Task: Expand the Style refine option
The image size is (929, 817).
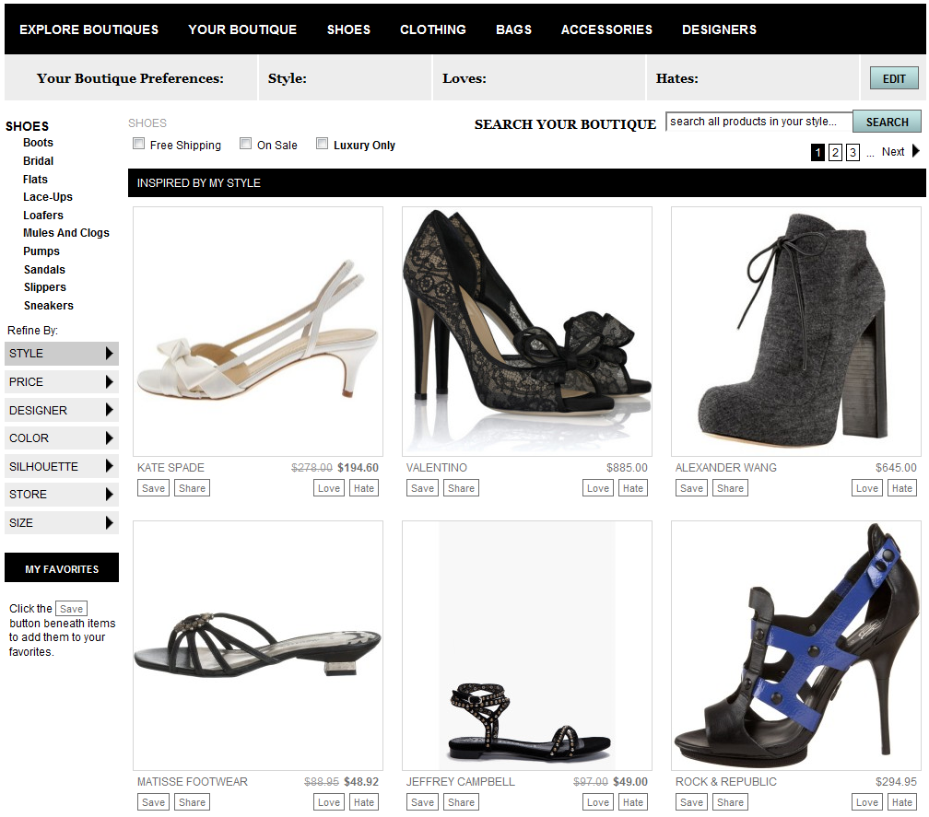Action: tap(62, 354)
